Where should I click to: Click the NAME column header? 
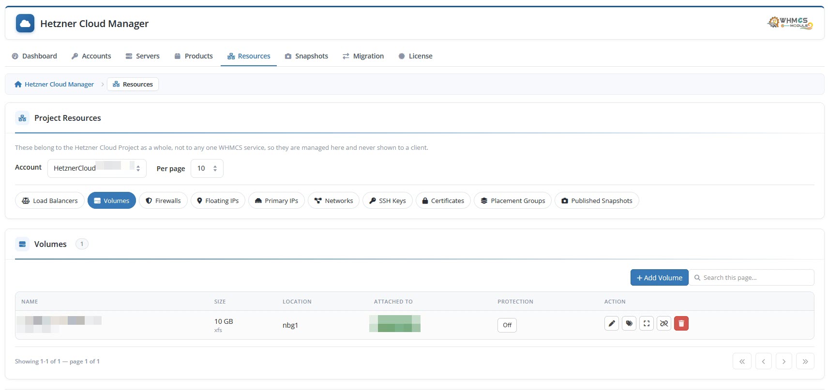(x=30, y=302)
